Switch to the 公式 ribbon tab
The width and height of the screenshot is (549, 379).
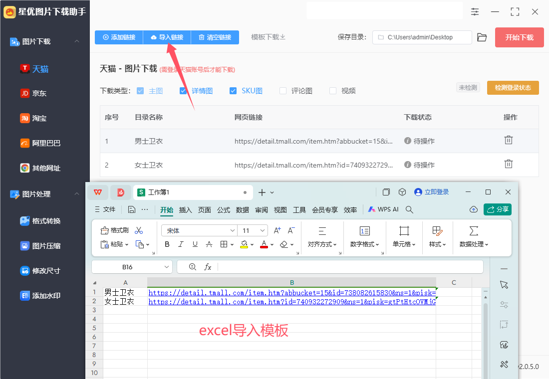[224, 209]
